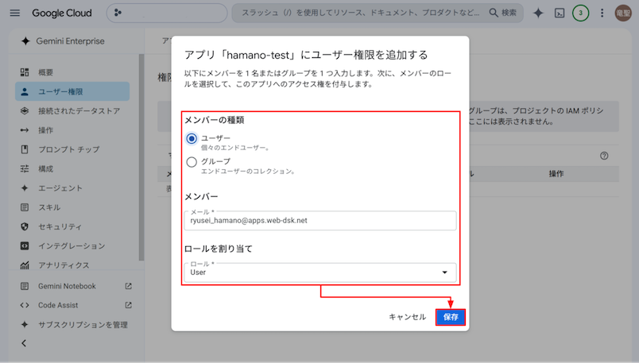
Task: Click the エージェント sparkle icon
Action: coord(25,188)
